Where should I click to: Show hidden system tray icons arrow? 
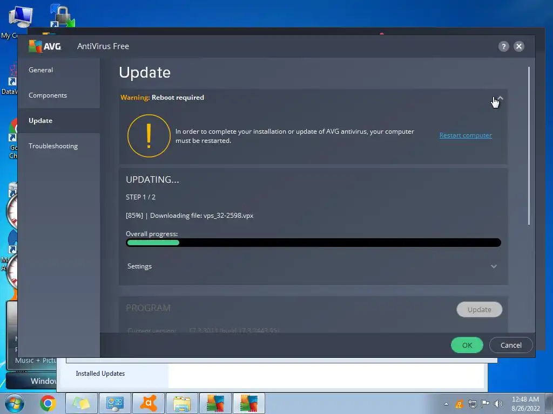(447, 404)
